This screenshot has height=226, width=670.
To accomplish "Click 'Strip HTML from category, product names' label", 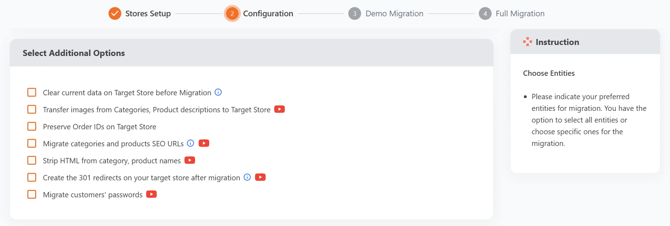I will [x=112, y=160].
